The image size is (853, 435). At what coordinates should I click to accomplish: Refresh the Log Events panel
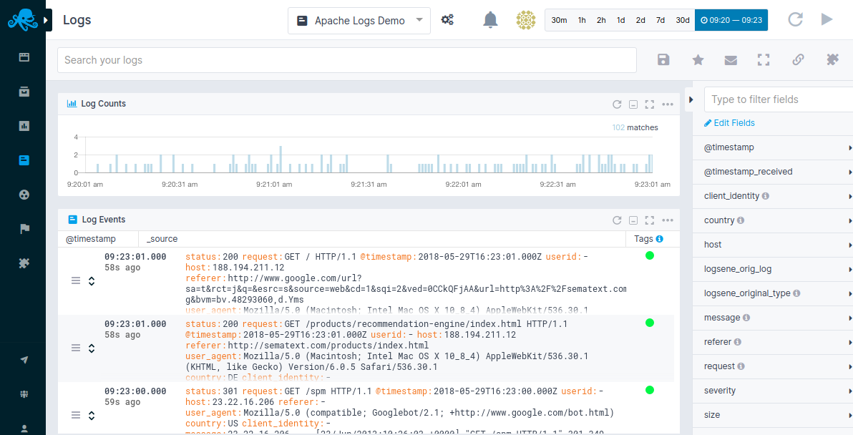617,220
